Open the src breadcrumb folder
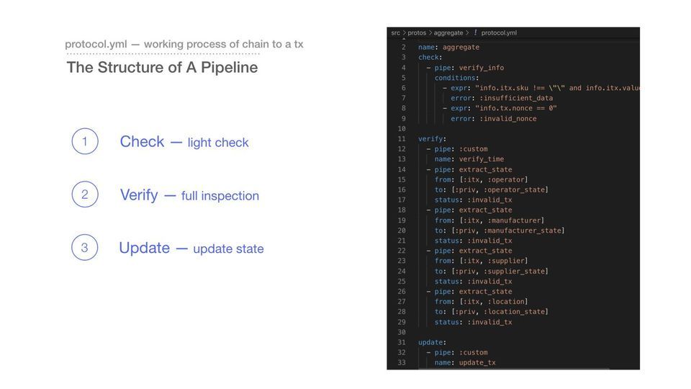The height and width of the screenshot is (389, 691). [395, 33]
